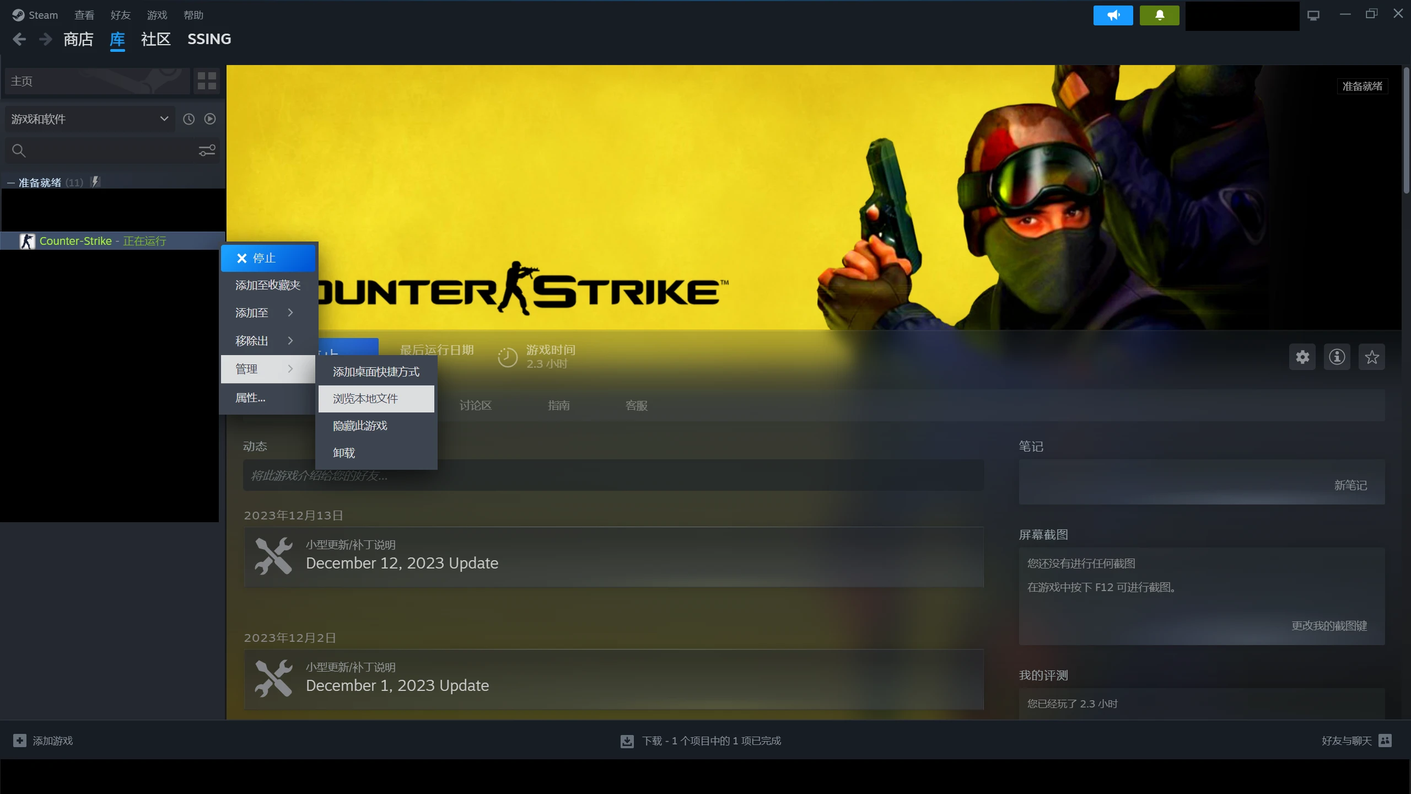Screen dimensions: 1411x794
Task: Collapse the 准备就绪 category
Action: (11, 183)
